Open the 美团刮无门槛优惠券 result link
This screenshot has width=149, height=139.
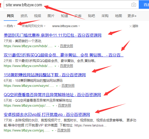tap(52, 35)
